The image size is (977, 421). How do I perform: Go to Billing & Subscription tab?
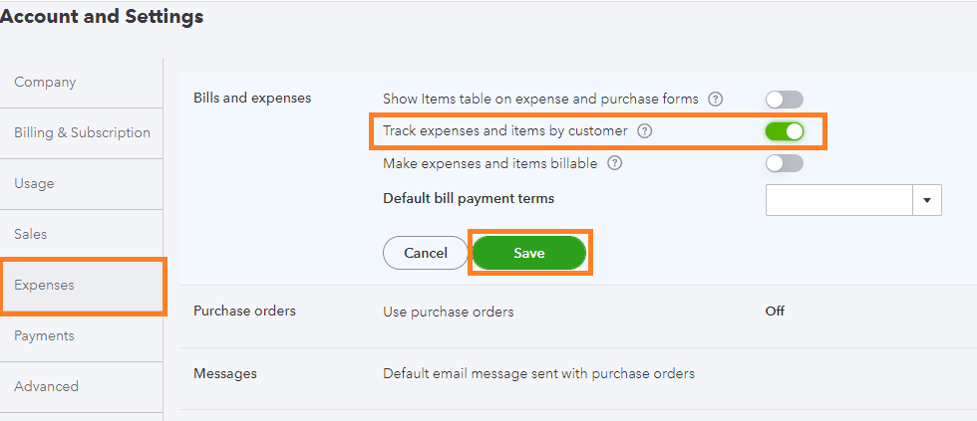82,133
